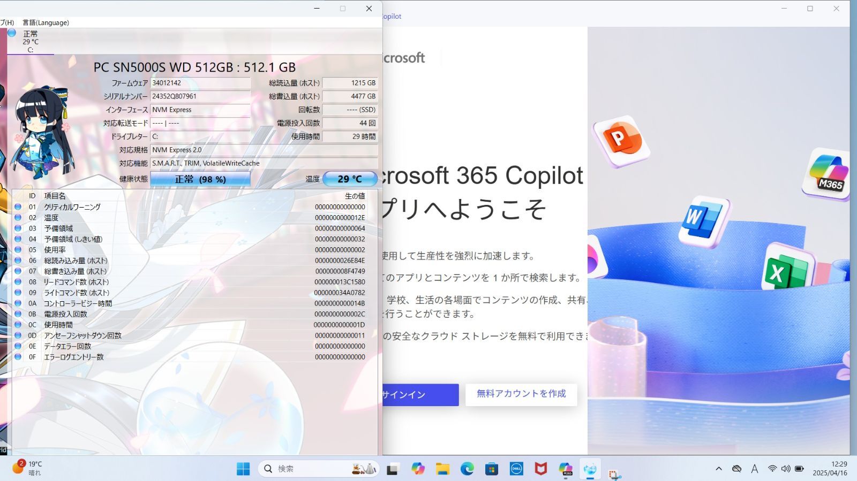Open File Explorer from the taskbar
This screenshot has height=481, width=857.
442,469
